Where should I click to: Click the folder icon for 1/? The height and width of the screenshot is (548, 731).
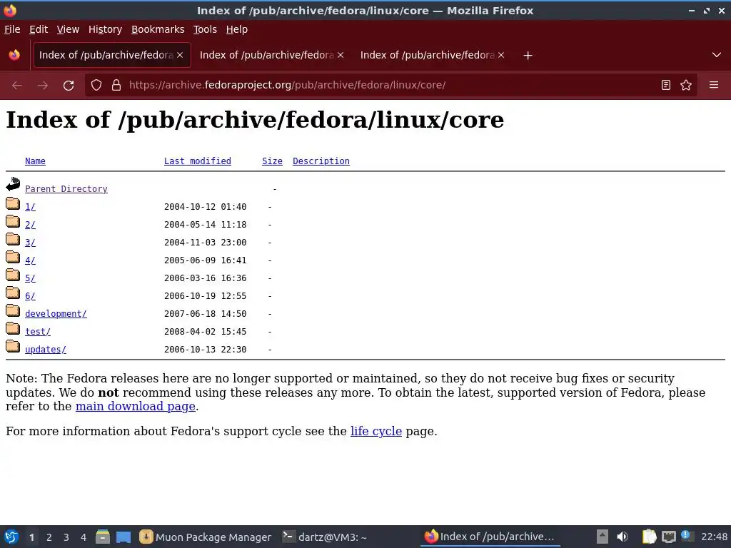point(13,203)
